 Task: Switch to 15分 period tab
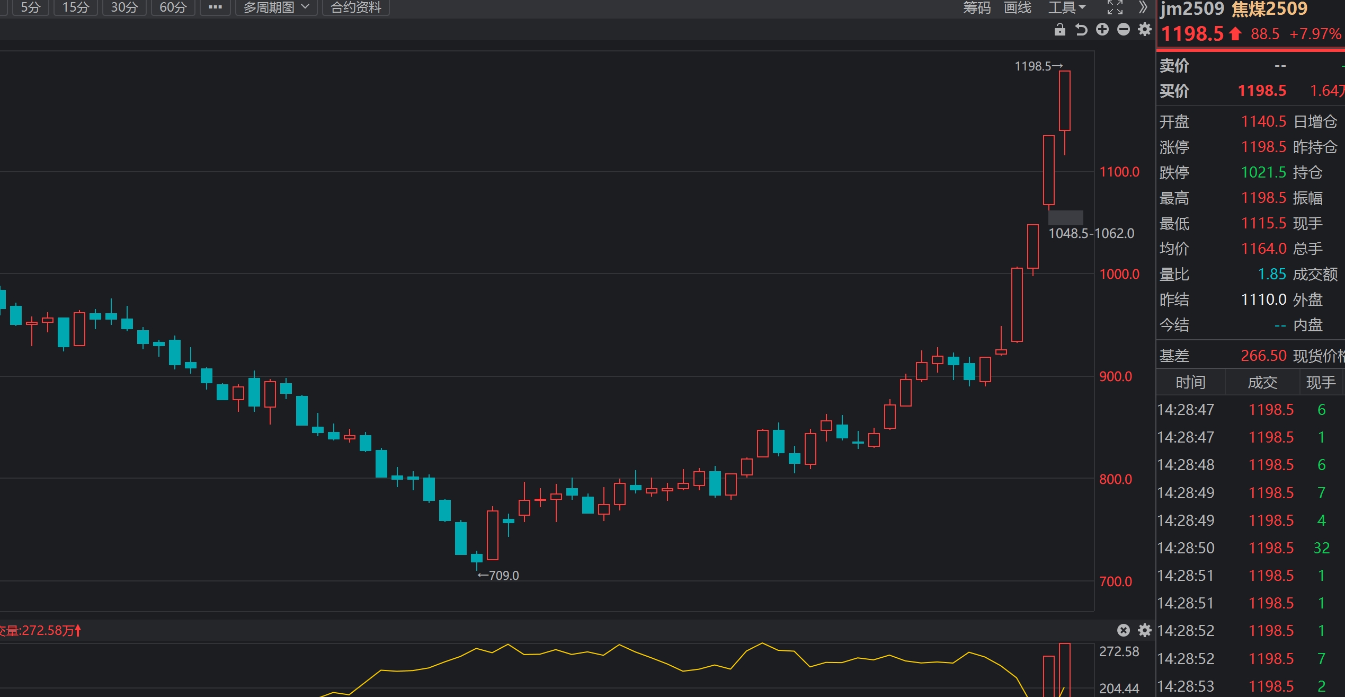[x=75, y=7]
